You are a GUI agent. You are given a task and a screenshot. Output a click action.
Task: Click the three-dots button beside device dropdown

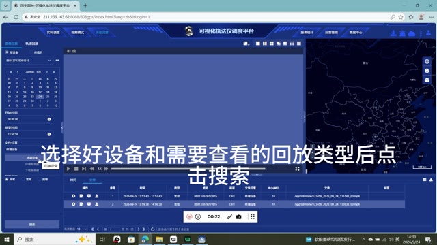point(57,61)
